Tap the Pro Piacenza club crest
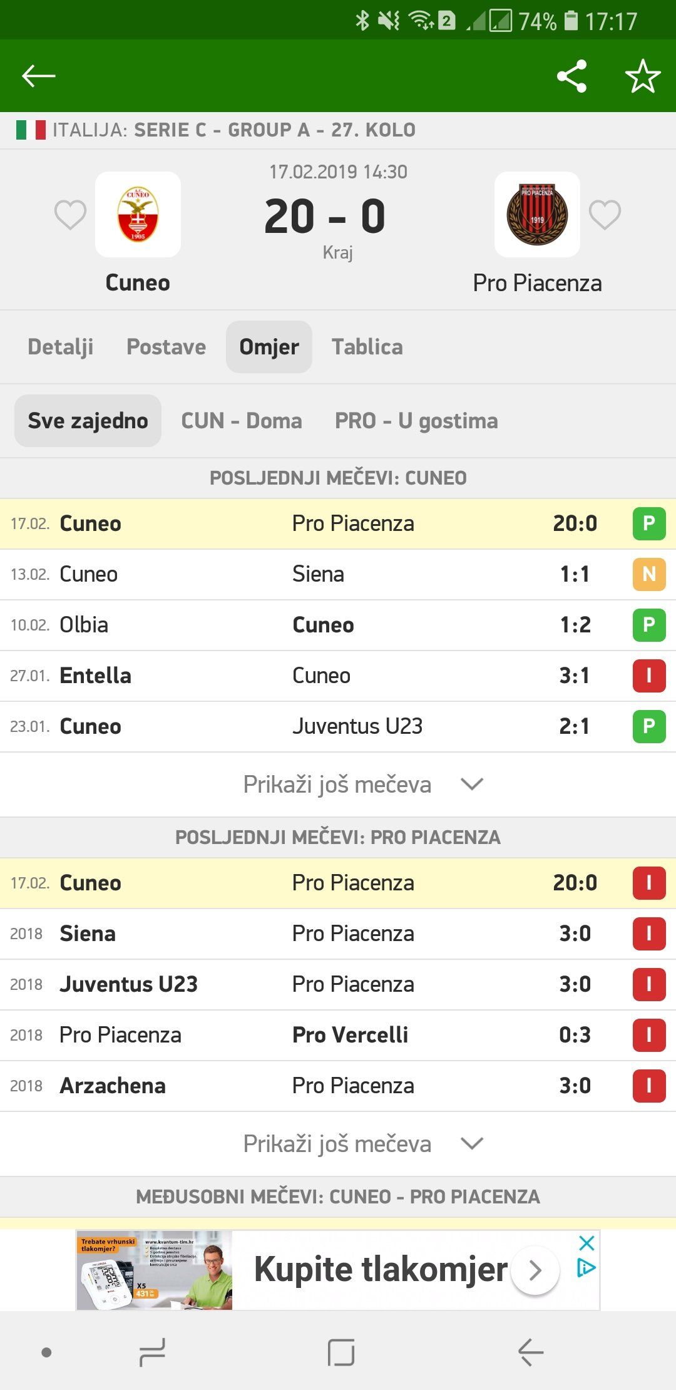This screenshot has height=1390, width=676. [537, 214]
